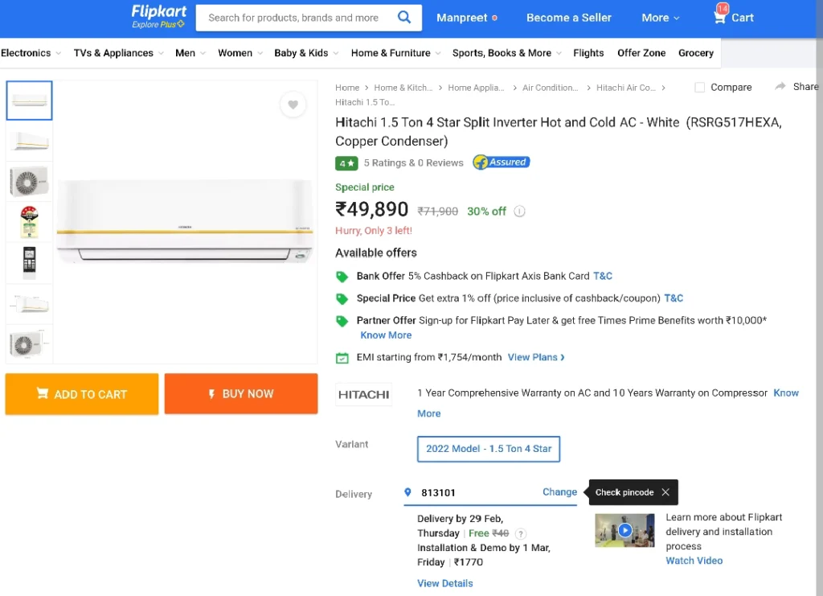Play the delivery installation video
Image resolution: width=823 pixels, height=596 pixels.
pyautogui.click(x=624, y=530)
